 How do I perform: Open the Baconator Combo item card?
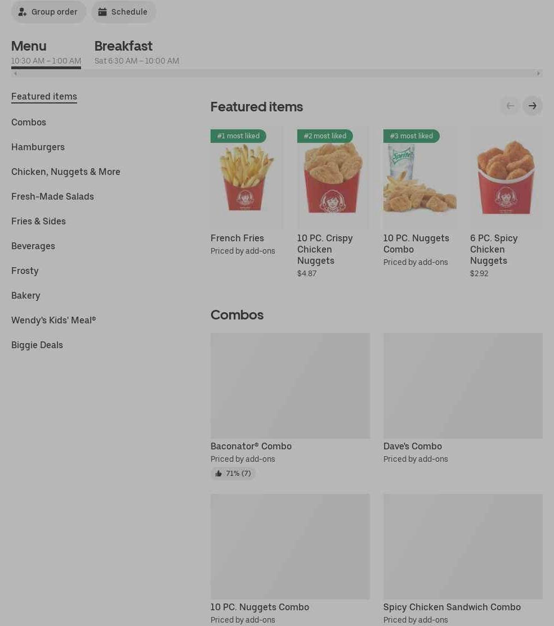click(x=290, y=406)
